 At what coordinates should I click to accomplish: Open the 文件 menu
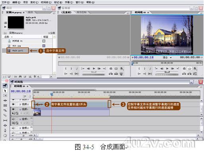coord(6,2)
